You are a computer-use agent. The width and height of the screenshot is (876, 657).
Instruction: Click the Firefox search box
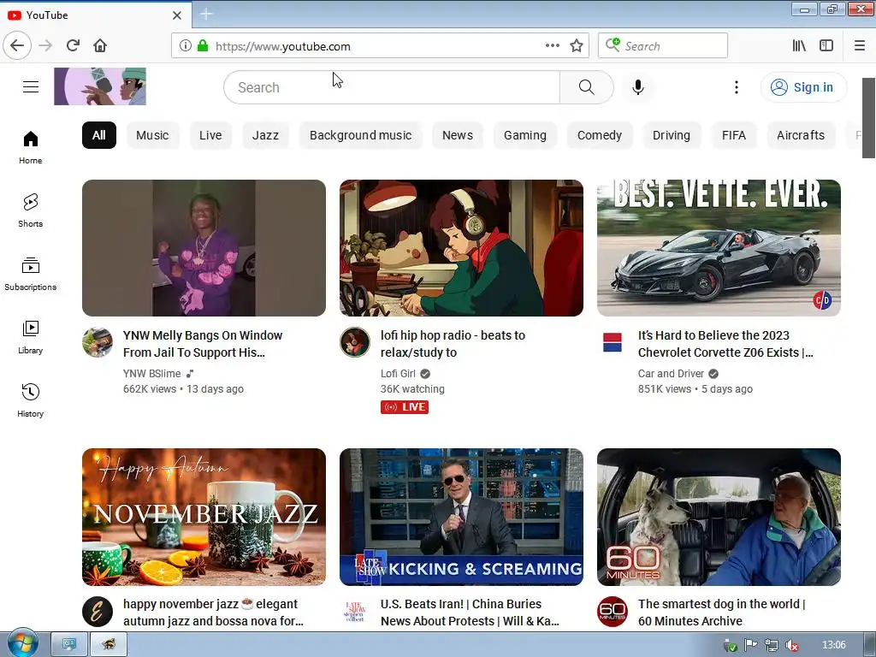coord(663,46)
